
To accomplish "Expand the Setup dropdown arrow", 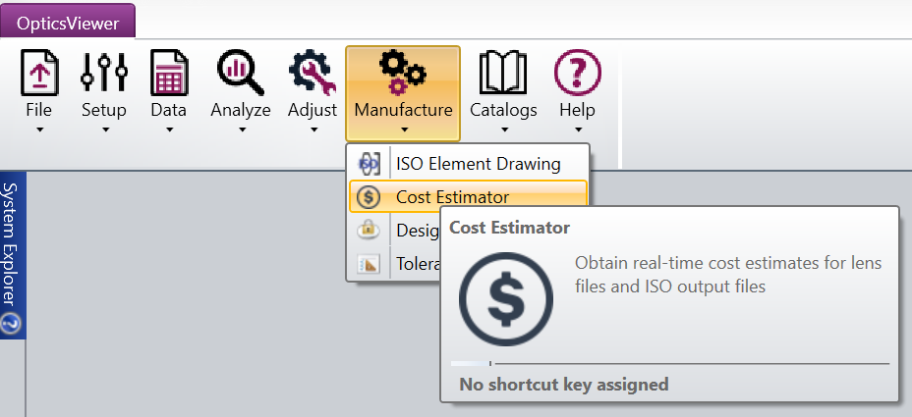I will click(104, 129).
